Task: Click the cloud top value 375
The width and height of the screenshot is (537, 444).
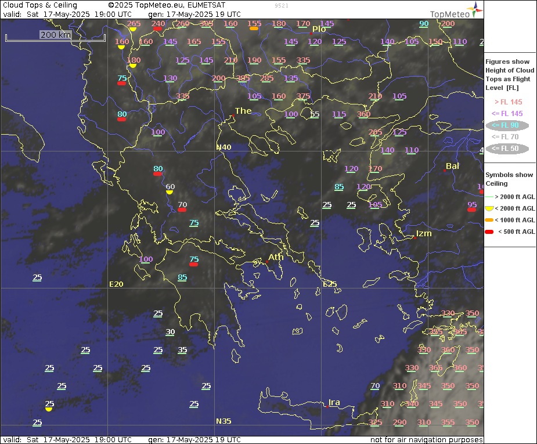Action: click(x=303, y=96)
